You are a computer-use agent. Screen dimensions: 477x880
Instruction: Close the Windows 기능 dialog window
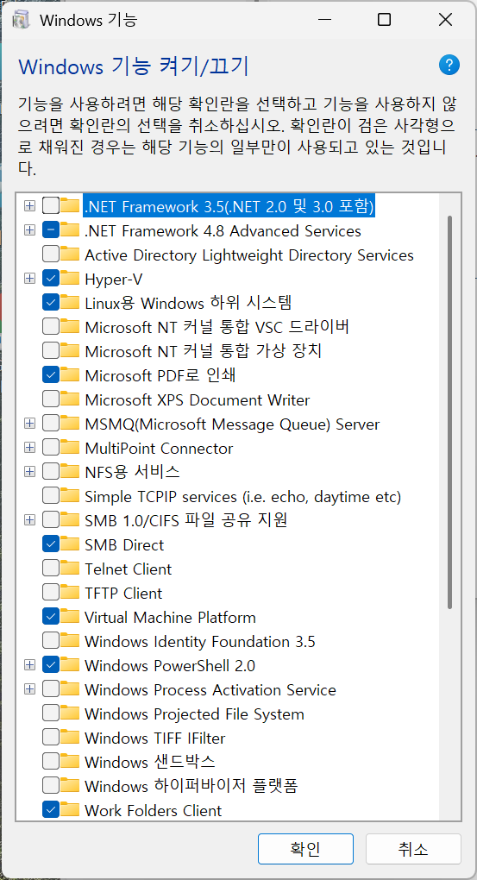coord(445,20)
